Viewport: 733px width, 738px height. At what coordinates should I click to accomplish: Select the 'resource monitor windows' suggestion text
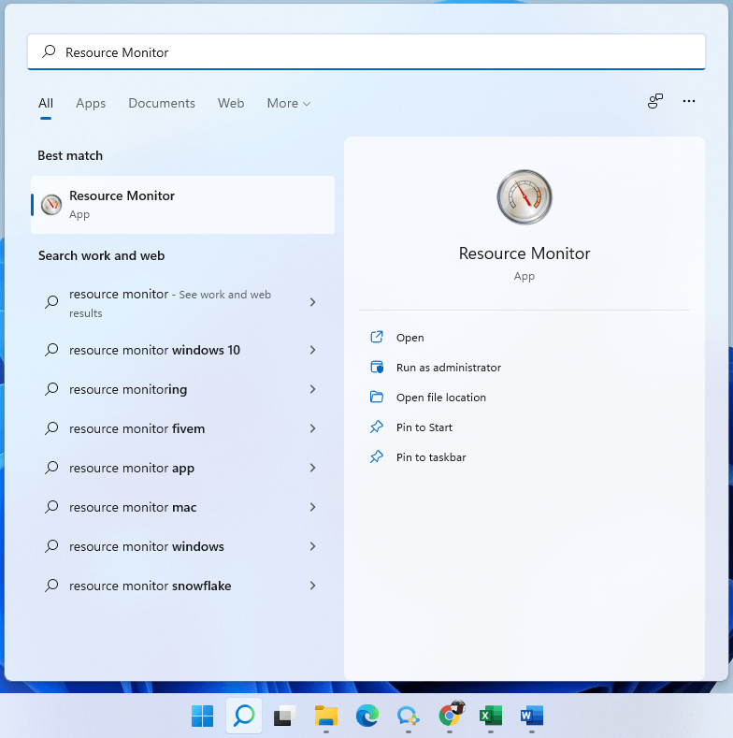tap(146, 546)
